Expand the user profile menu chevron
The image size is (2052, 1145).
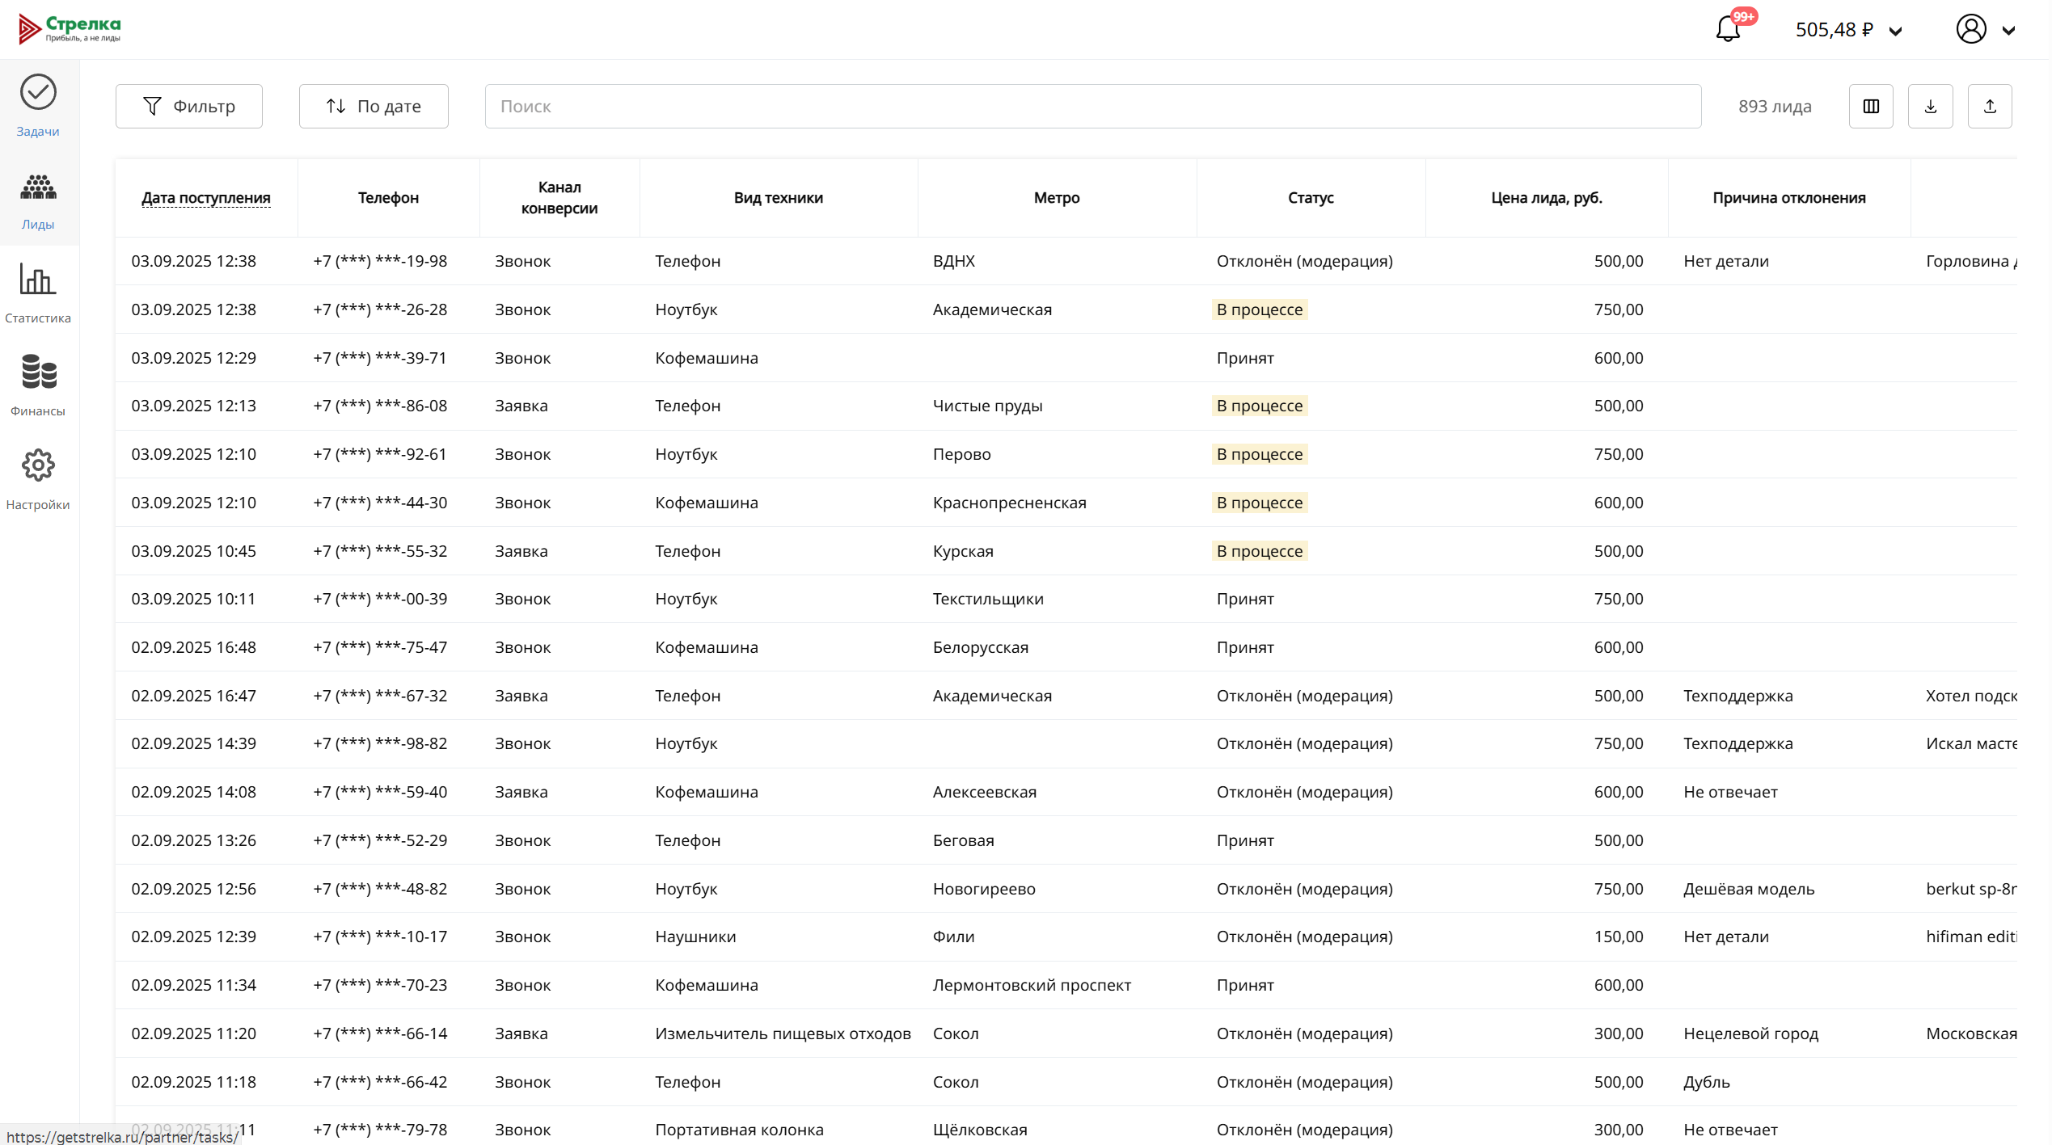tap(2008, 31)
